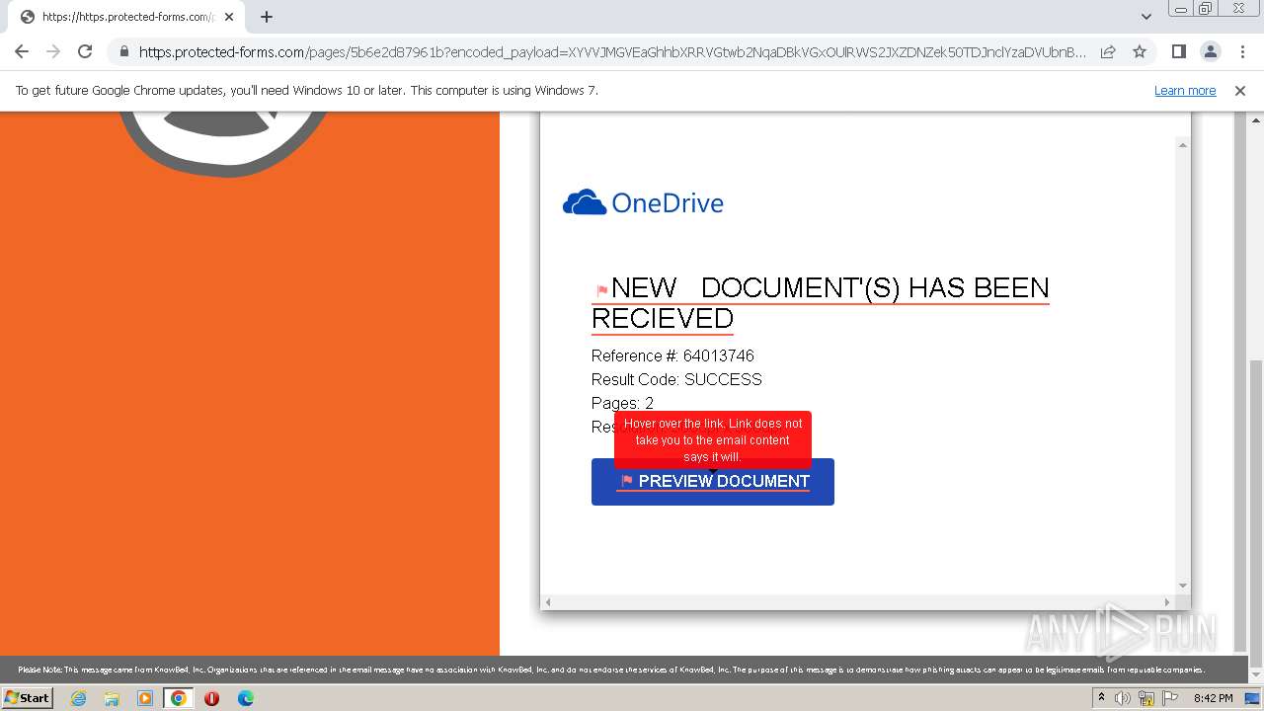This screenshot has height=711, width=1264.
Task: Open the Chrome side panel
Action: [x=1178, y=51]
